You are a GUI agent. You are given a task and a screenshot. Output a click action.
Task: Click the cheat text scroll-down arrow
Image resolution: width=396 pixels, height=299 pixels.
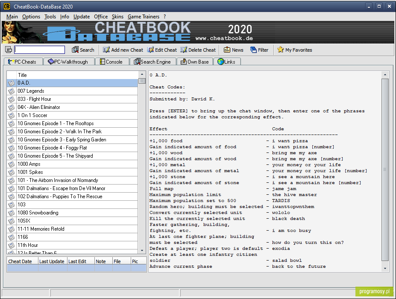pyautogui.click(x=385, y=268)
